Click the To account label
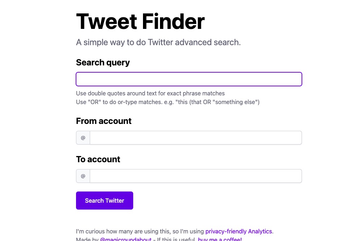The width and height of the screenshot is (362, 241). pyautogui.click(x=98, y=159)
